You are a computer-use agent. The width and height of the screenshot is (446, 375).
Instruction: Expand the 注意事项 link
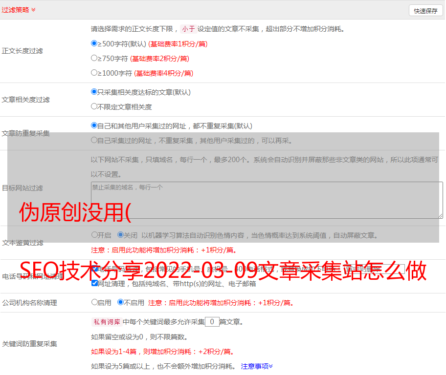click(x=257, y=366)
